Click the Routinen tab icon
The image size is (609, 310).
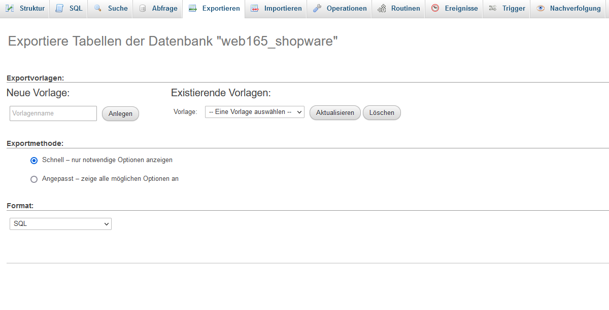(382, 8)
